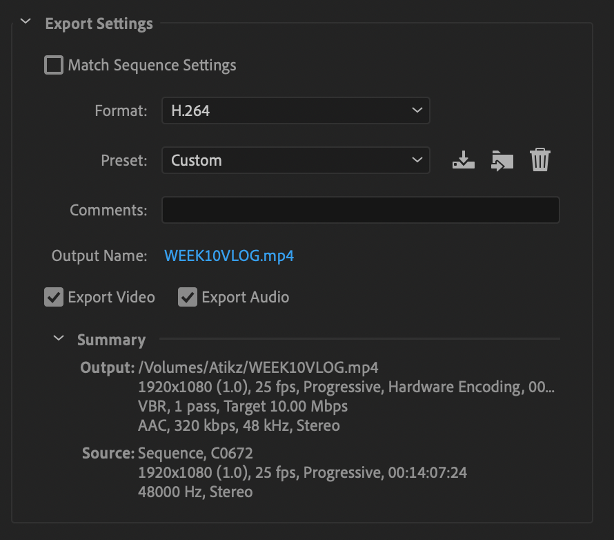
Task: Enable Match Sequence Settings
Action: coord(53,64)
